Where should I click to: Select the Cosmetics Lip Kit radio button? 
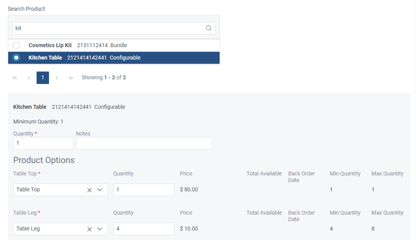[x=16, y=45]
